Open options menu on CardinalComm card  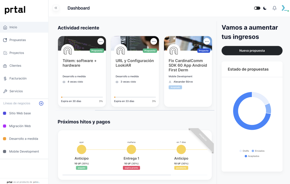coord(207,41)
